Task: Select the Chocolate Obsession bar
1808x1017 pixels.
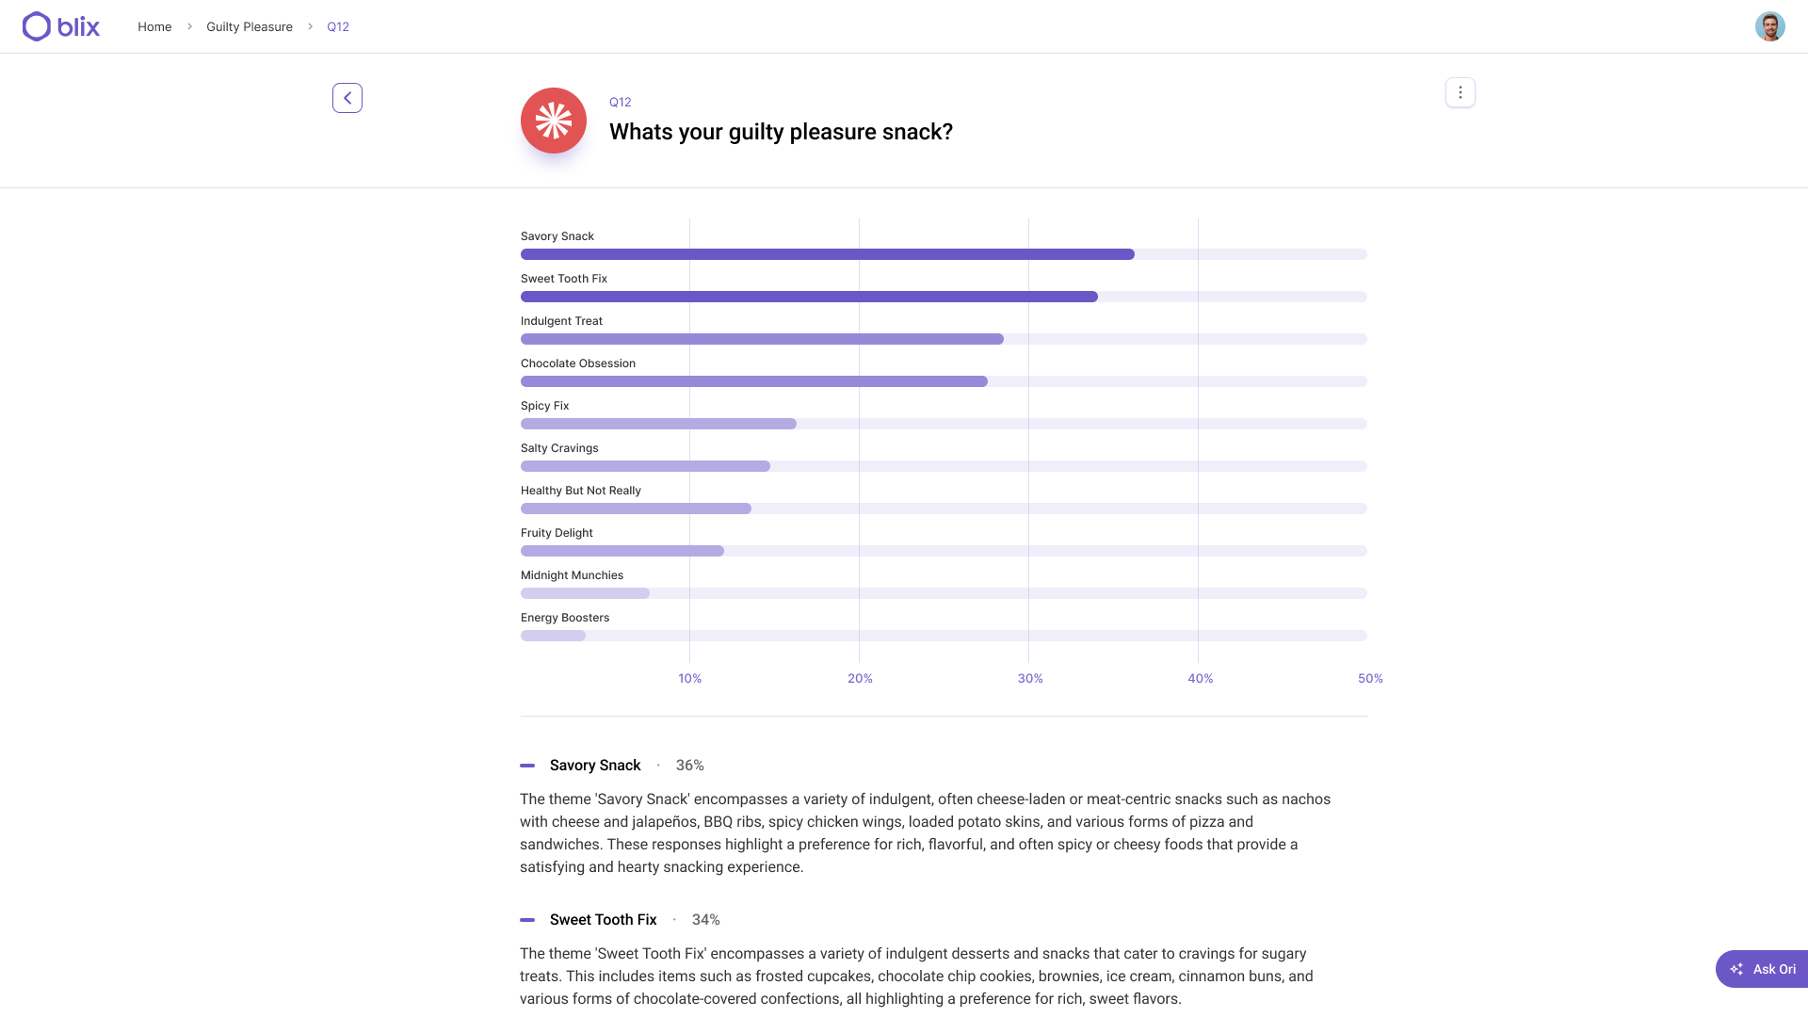Action: (753, 381)
